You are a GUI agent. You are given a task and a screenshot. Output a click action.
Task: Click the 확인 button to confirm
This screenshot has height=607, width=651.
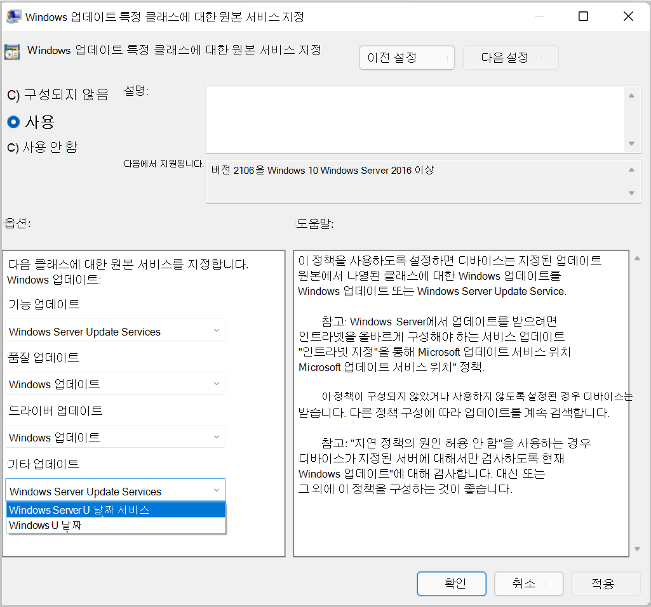(451, 584)
